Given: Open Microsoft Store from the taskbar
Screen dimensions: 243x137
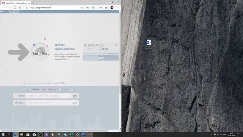Looking at the screenshot, I should [28, 134].
